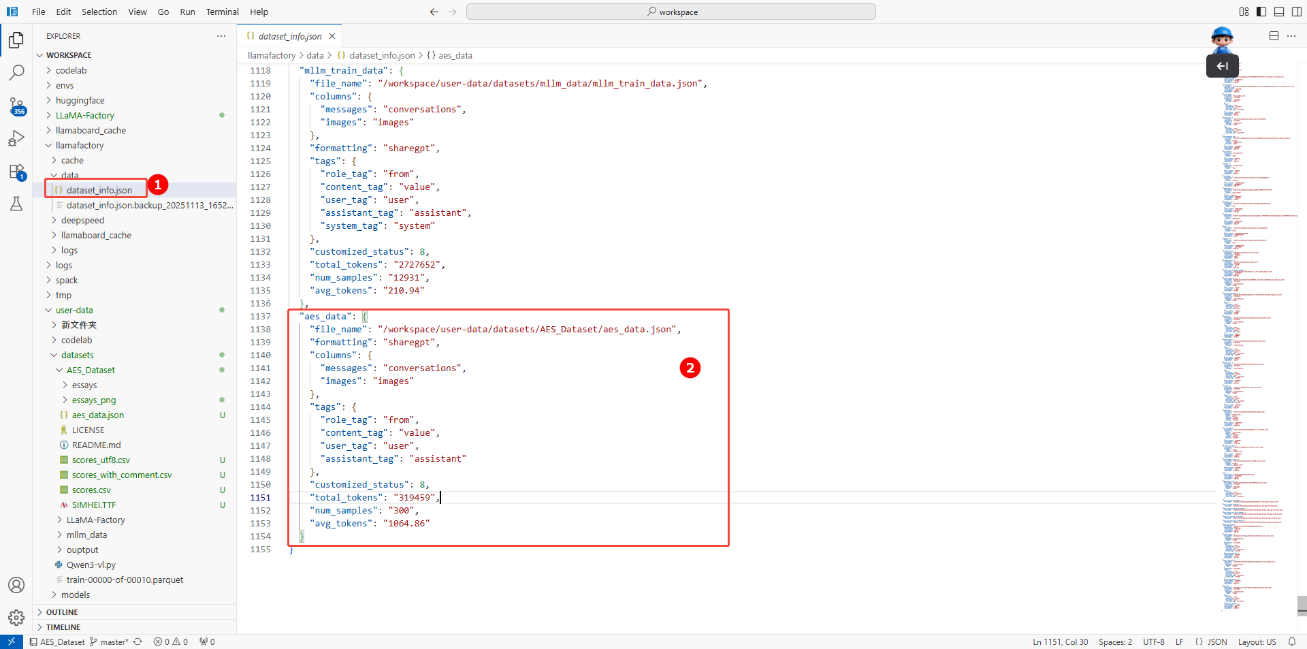Screen dimensions: 1307x649
Task: Toggle the secondary side bar layout button
Action: point(1297,12)
